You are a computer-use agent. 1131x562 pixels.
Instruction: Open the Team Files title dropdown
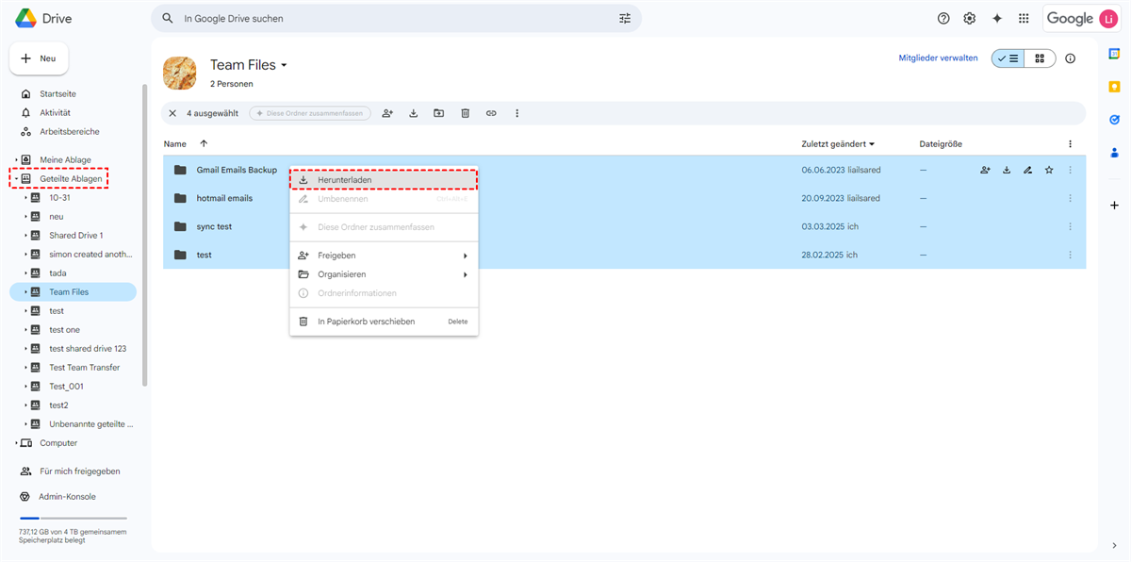tap(284, 66)
